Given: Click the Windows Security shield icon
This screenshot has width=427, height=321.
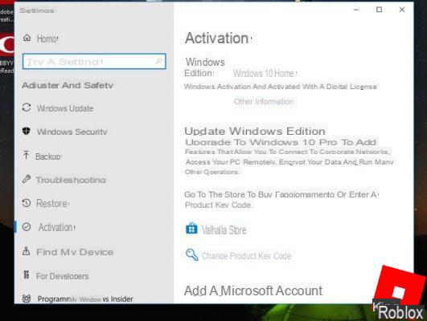Looking at the screenshot, I should [x=27, y=131].
